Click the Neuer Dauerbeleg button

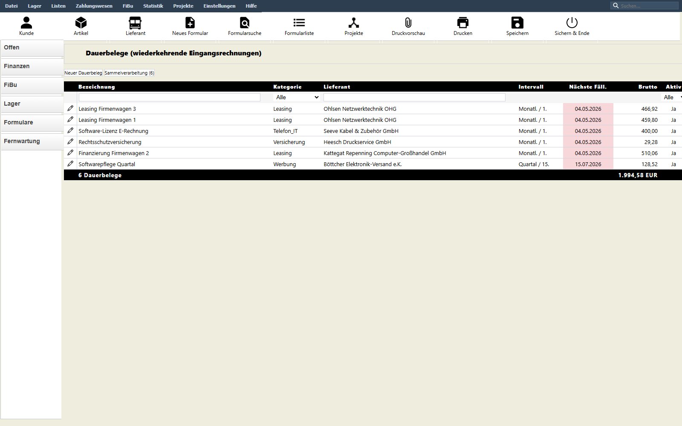(x=83, y=73)
